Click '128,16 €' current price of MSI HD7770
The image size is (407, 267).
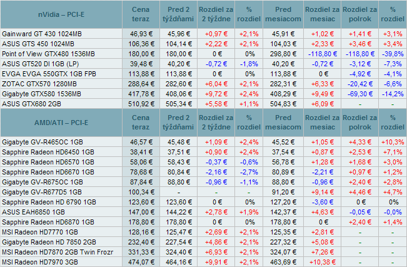tap(141, 232)
